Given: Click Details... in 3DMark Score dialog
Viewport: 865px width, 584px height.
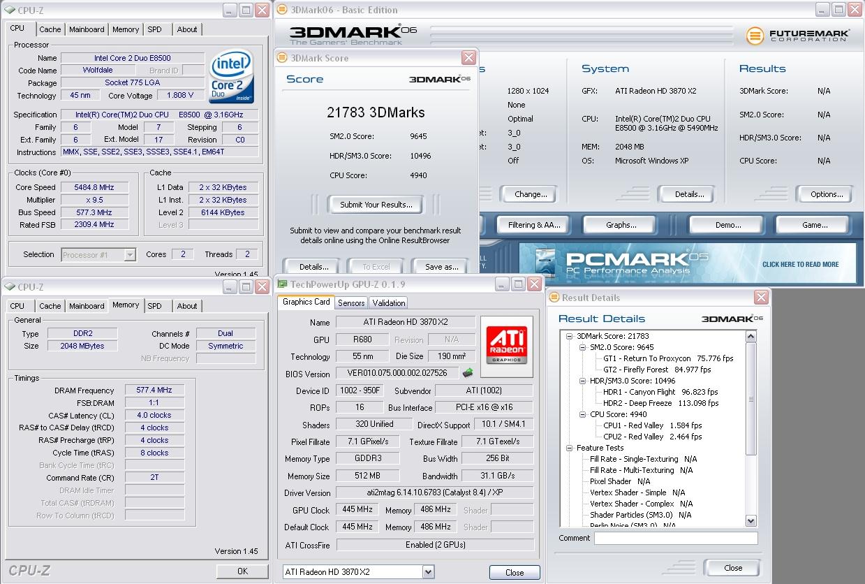Looking at the screenshot, I should (x=313, y=266).
